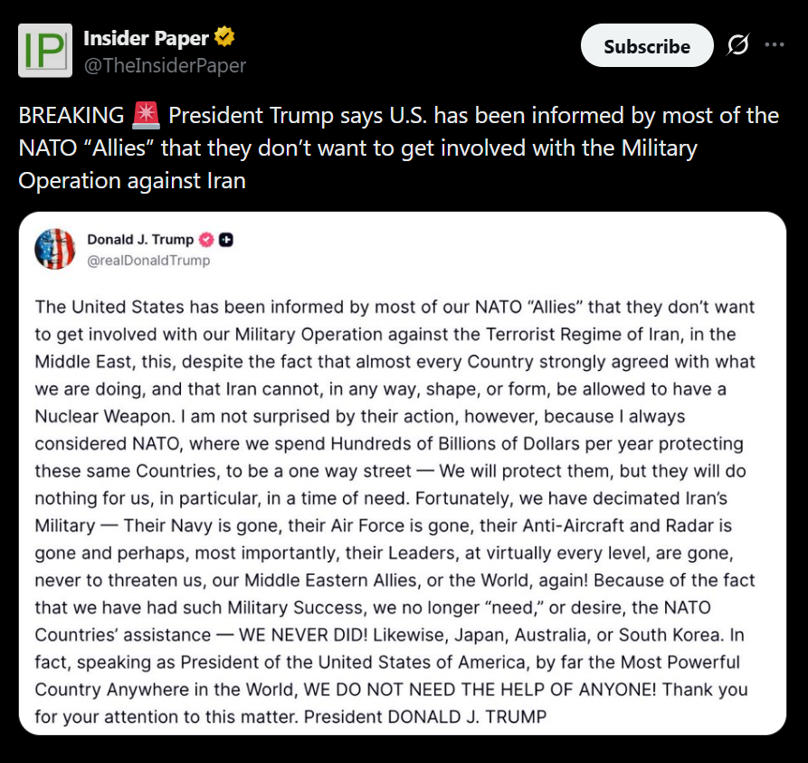Click the red siren emoji after BREAKING

point(145,116)
